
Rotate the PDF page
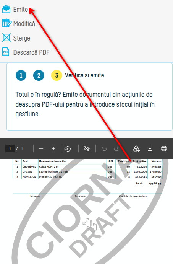point(68,148)
